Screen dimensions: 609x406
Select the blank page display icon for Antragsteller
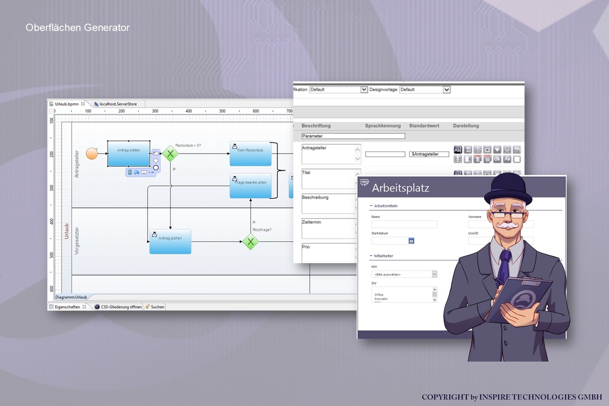point(468,159)
